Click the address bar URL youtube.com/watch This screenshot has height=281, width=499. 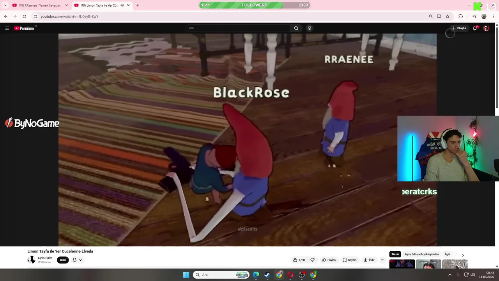pos(69,16)
